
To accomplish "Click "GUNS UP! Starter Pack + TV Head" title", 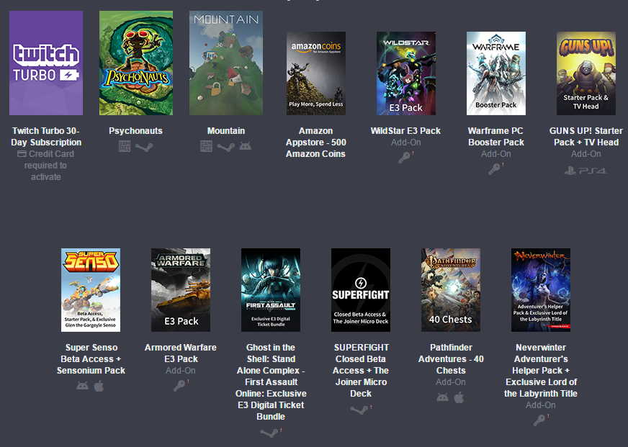I will [x=586, y=137].
